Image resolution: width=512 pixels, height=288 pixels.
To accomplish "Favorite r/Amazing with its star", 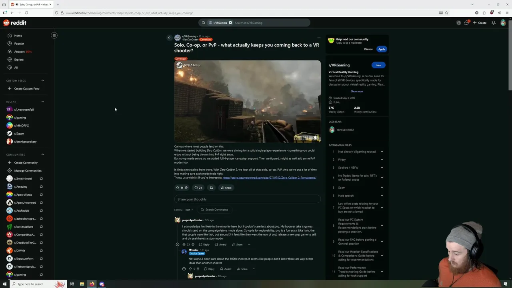I will pyautogui.click(x=41, y=186).
